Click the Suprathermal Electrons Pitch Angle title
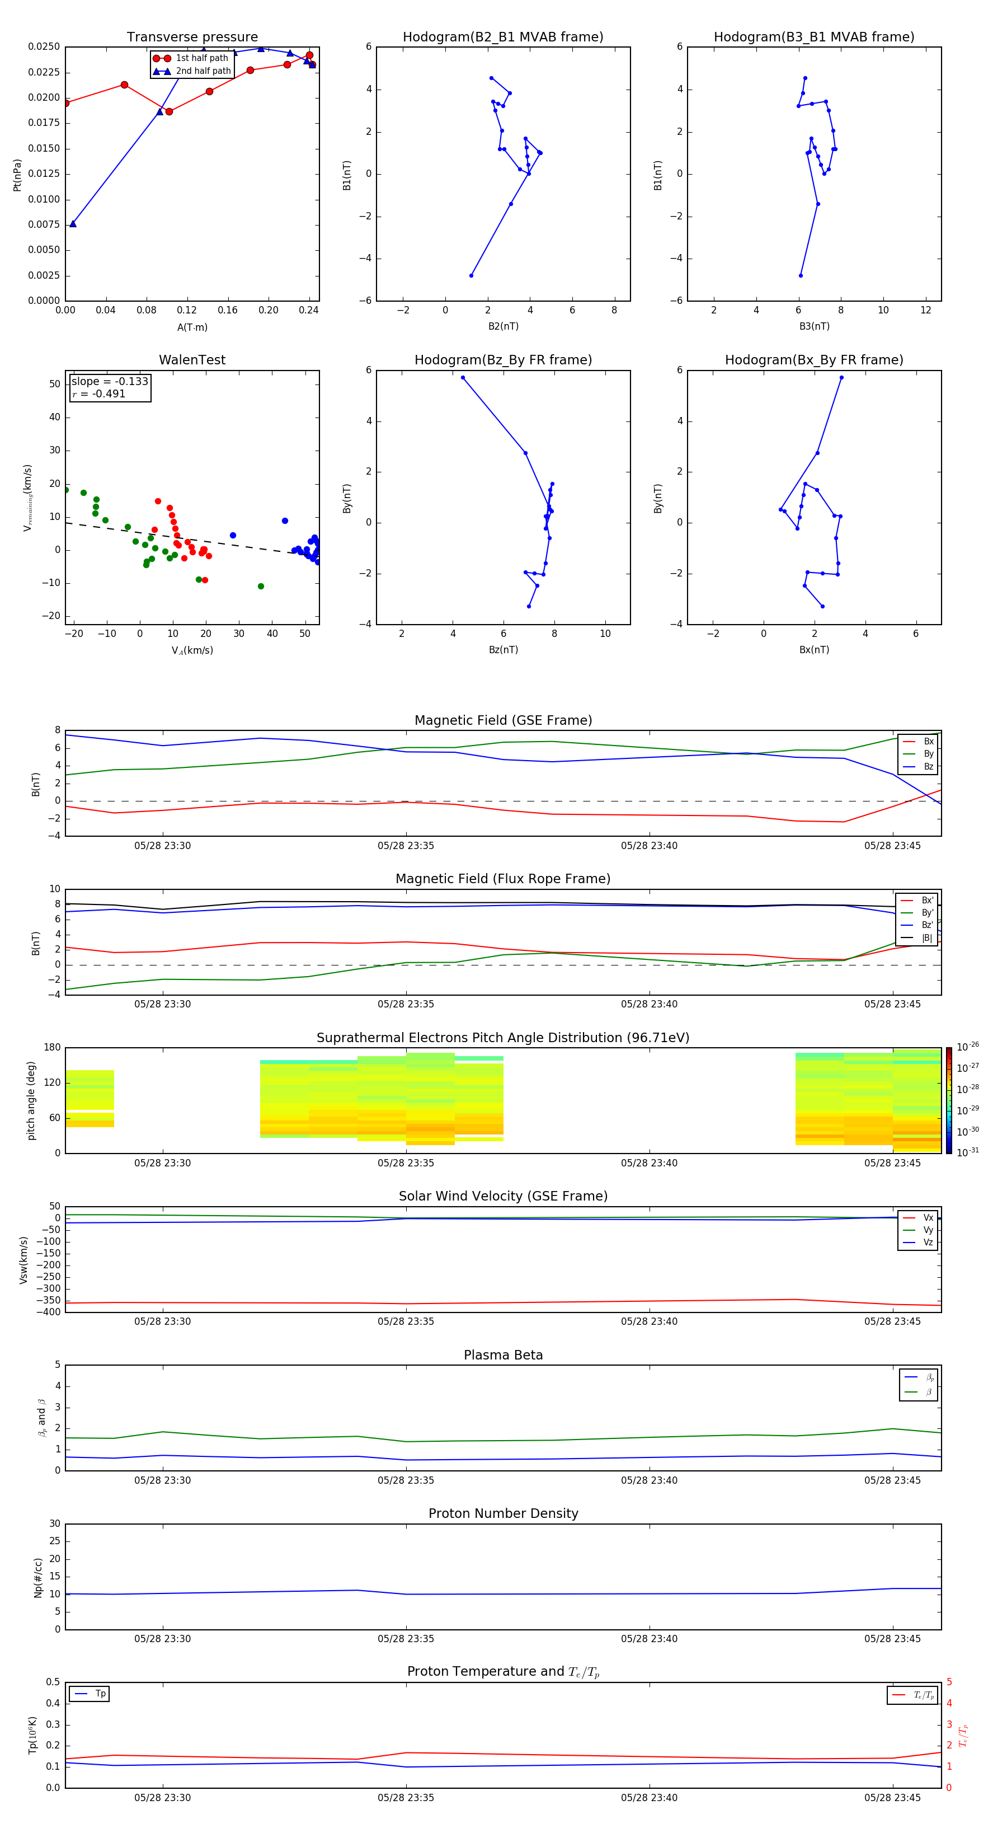The width and height of the screenshot is (1007, 1847). point(503,1038)
